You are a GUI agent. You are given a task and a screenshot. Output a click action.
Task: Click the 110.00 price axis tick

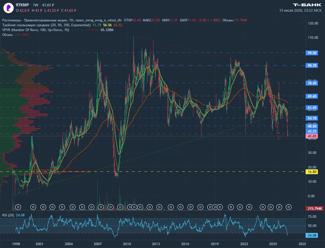313,37
